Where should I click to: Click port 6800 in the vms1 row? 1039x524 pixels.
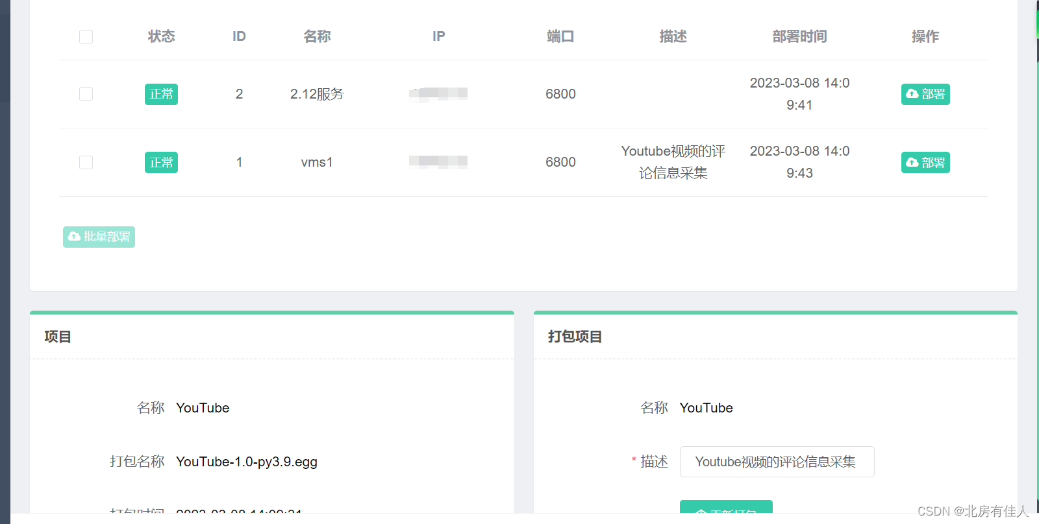click(x=560, y=162)
